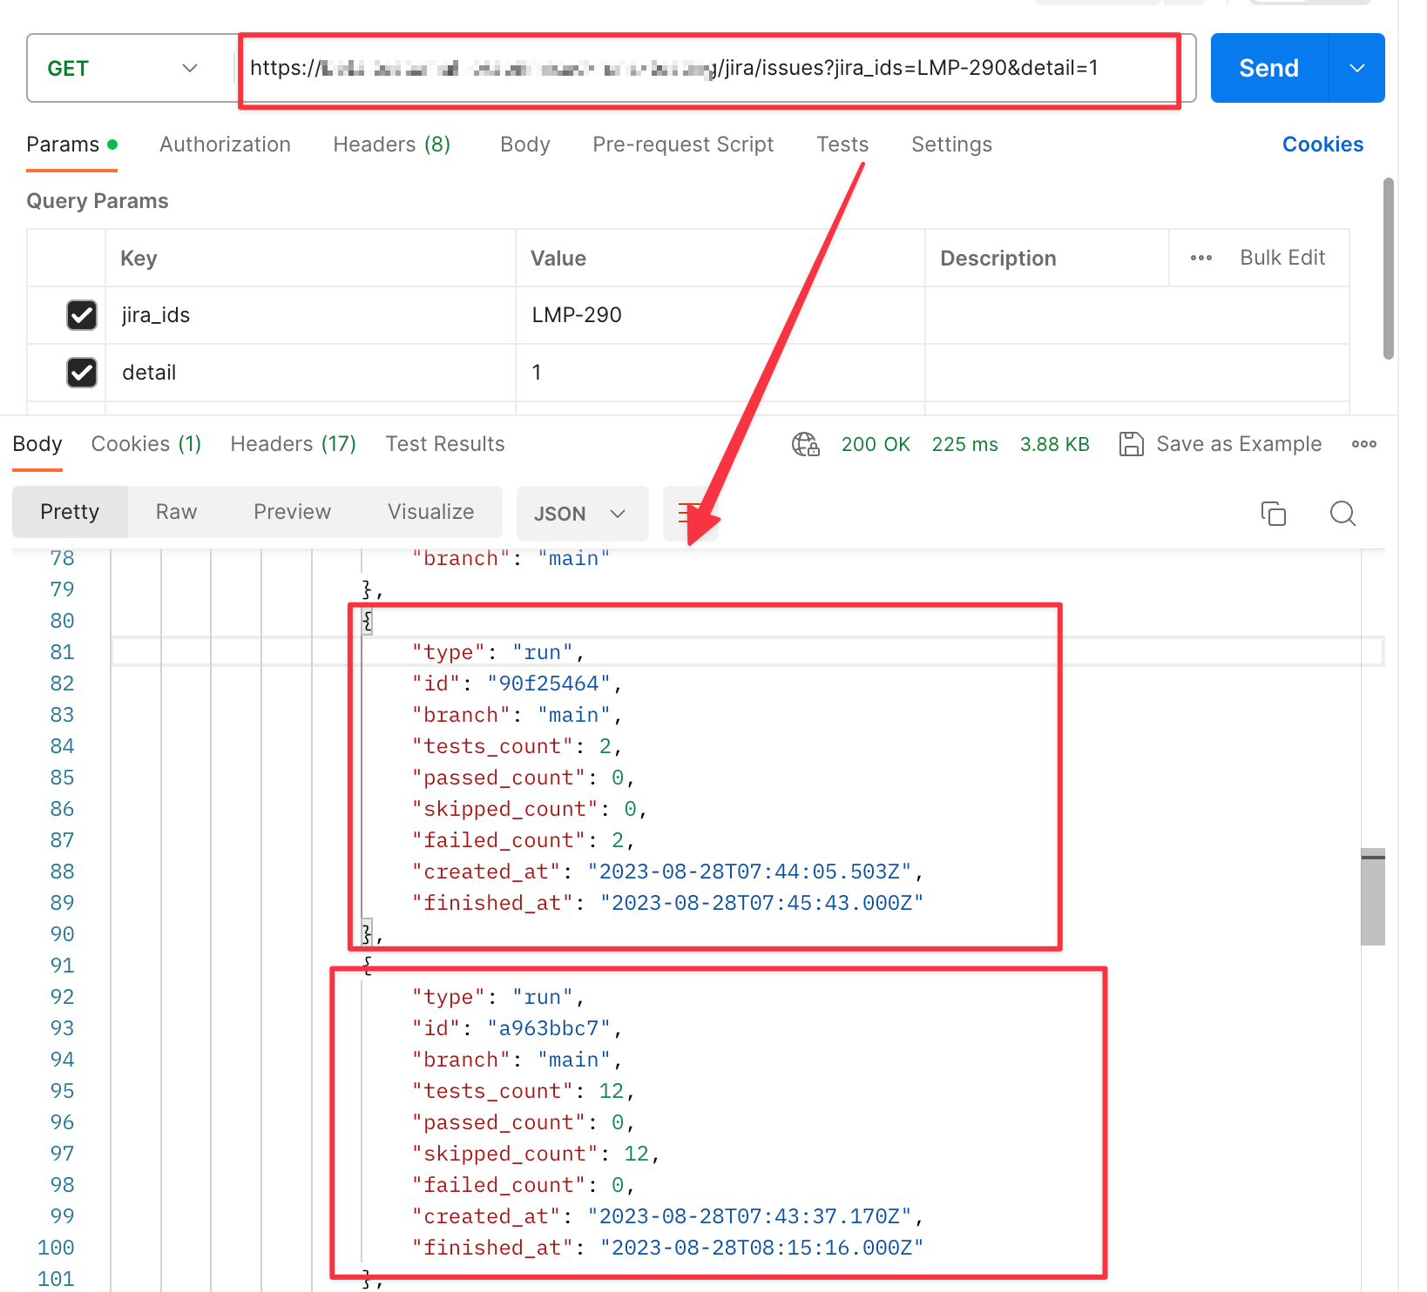1427x1292 pixels.
Task: Expand the Send button arrow dropdown
Action: point(1356,68)
